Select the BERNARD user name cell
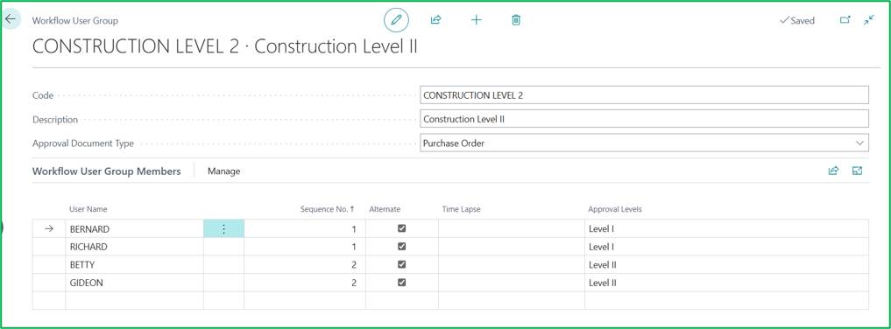 [135, 229]
